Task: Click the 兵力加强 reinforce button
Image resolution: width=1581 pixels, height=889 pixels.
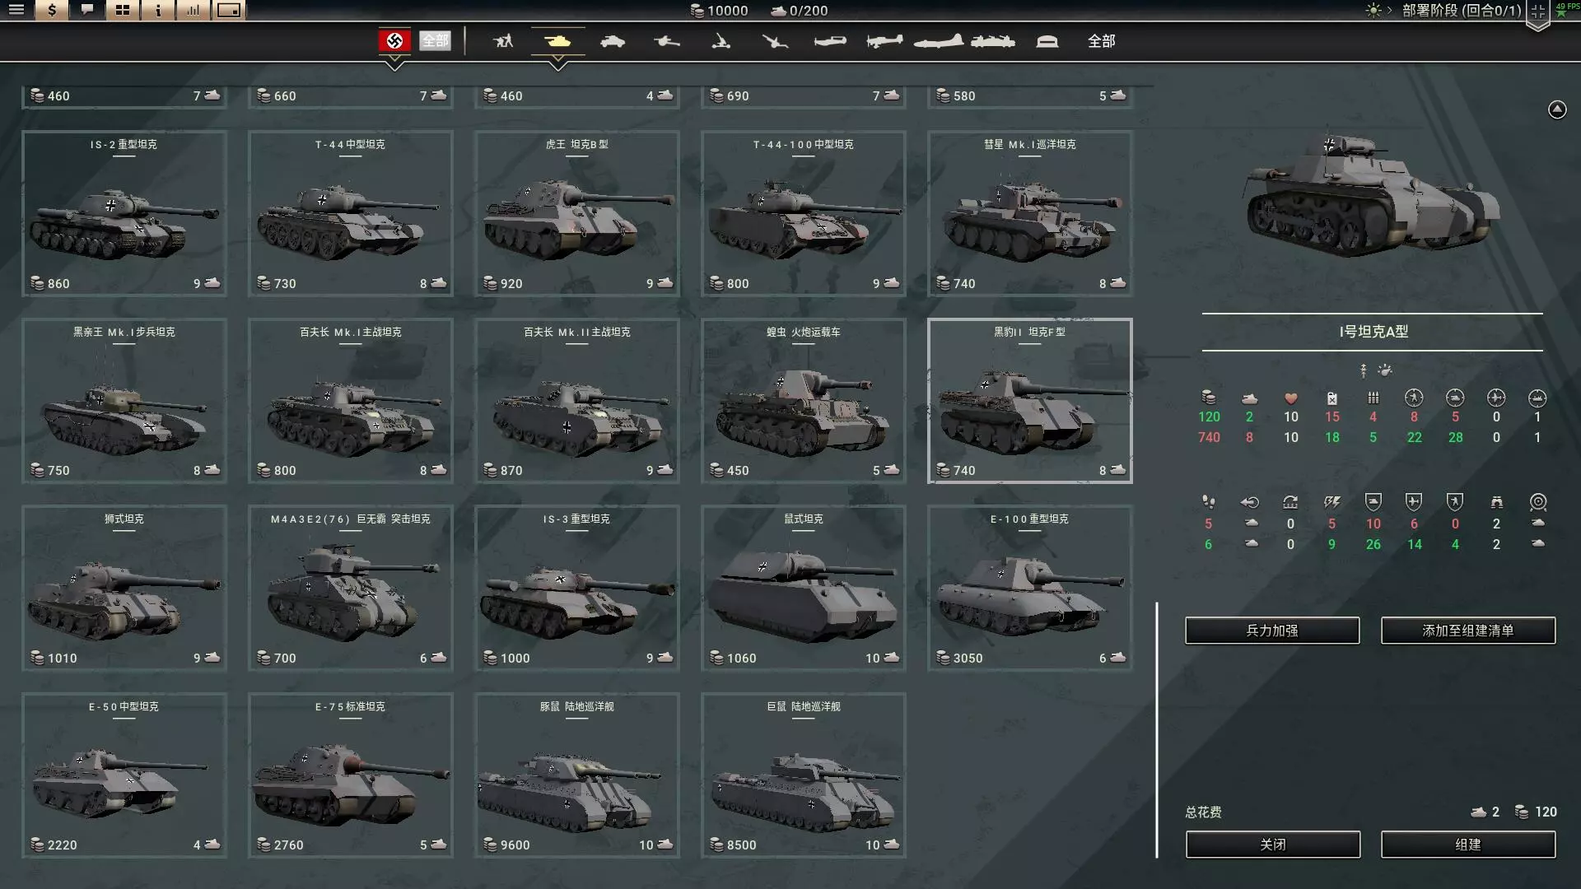Action: (x=1271, y=631)
